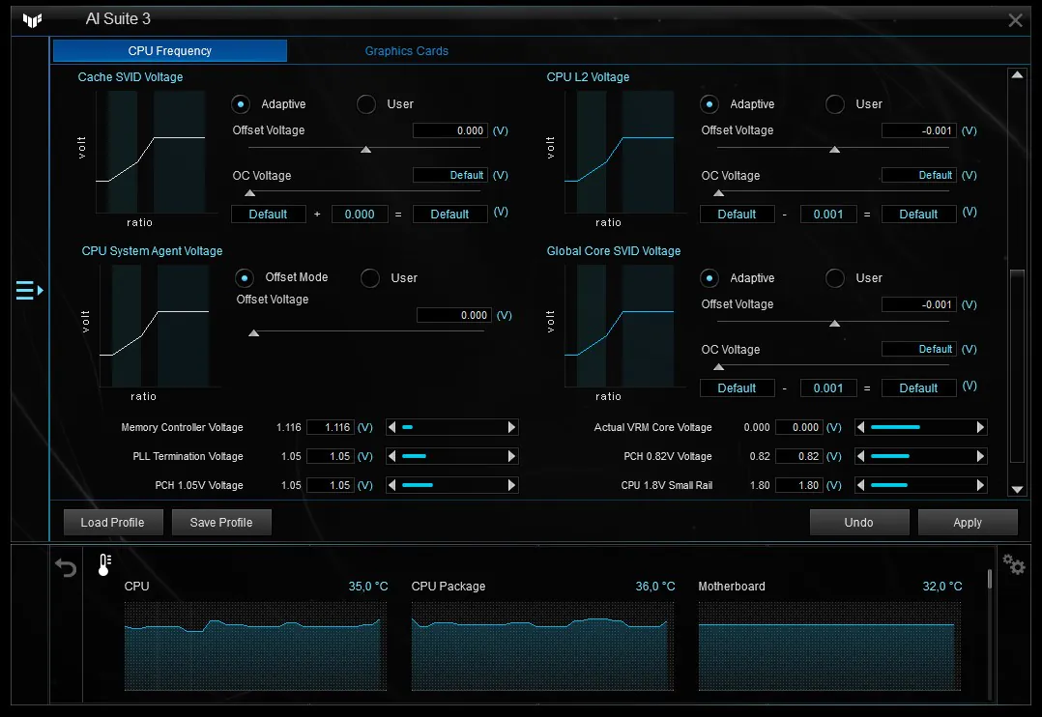Click the Load Profile button

[113, 523]
